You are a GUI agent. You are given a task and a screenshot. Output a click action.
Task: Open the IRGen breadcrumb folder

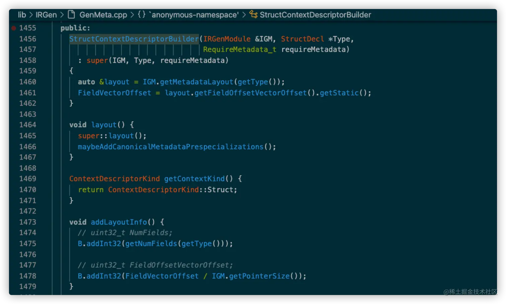[46, 15]
